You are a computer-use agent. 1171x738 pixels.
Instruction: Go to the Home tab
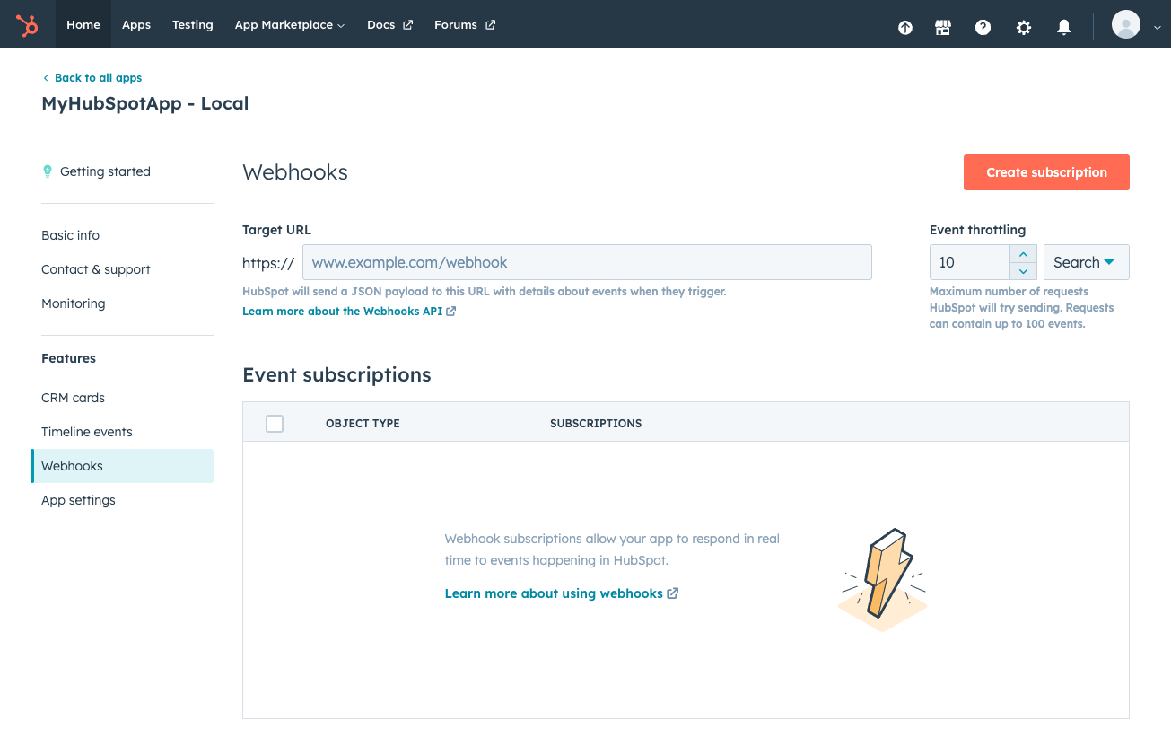point(83,24)
